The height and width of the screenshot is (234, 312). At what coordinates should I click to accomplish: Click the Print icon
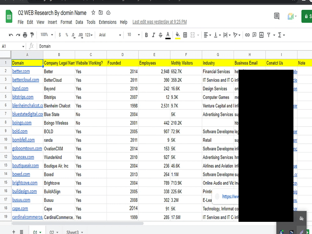[x=25, y=35]
